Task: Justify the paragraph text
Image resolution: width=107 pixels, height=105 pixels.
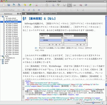Action: pyautogui.click(x=61, y=10)
